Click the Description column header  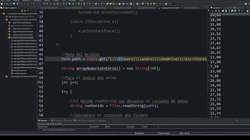pyautogui.click(x=64, y=127)
